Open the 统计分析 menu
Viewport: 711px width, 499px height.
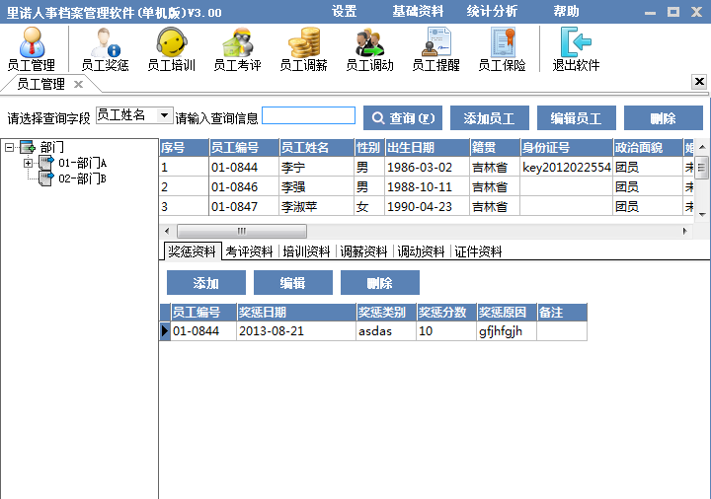492,12
